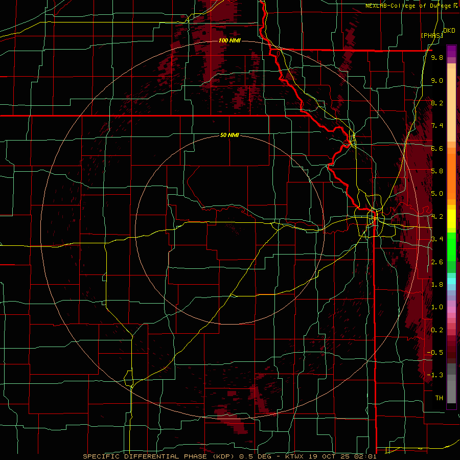Screen dimensions: 460x460
Task: Pick the bright green legend band
Action: tap(451, 246)
